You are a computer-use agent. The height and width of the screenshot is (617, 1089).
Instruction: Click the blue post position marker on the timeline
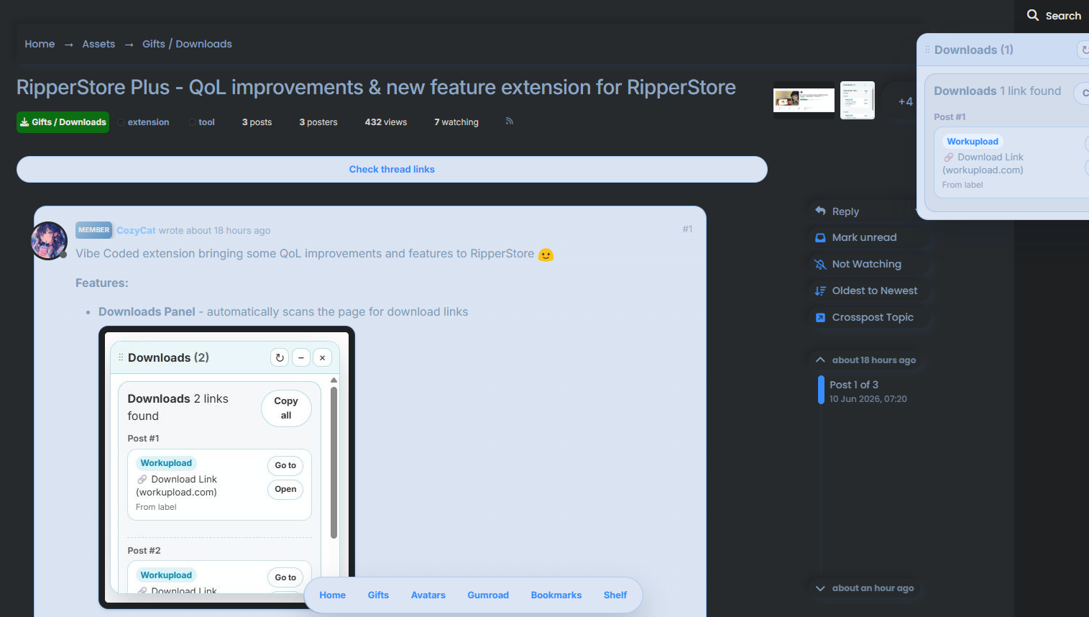point(821,390)
